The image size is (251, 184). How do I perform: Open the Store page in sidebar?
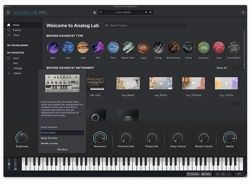point(16,35)
